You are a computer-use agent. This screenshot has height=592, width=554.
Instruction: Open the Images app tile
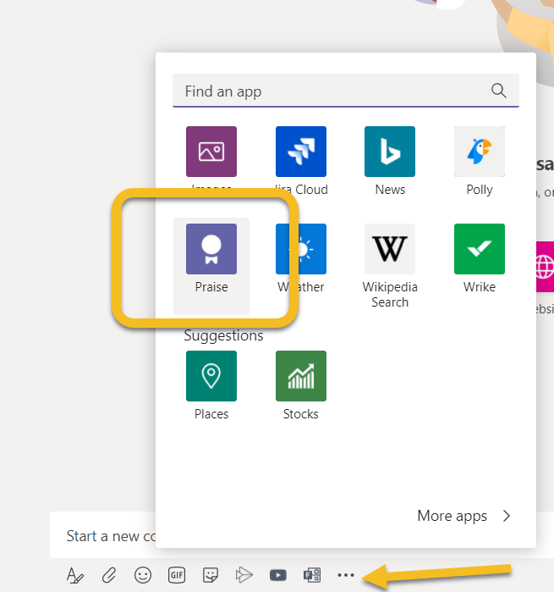pyautogui.click(x=211, y=152)
